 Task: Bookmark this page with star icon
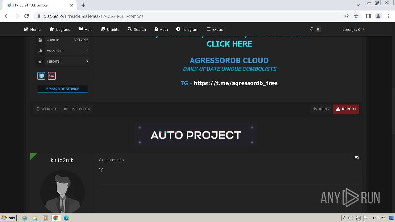tap(356, 16)
